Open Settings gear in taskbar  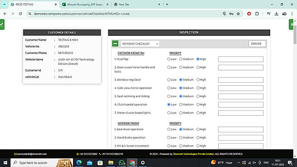pos(143,162)
